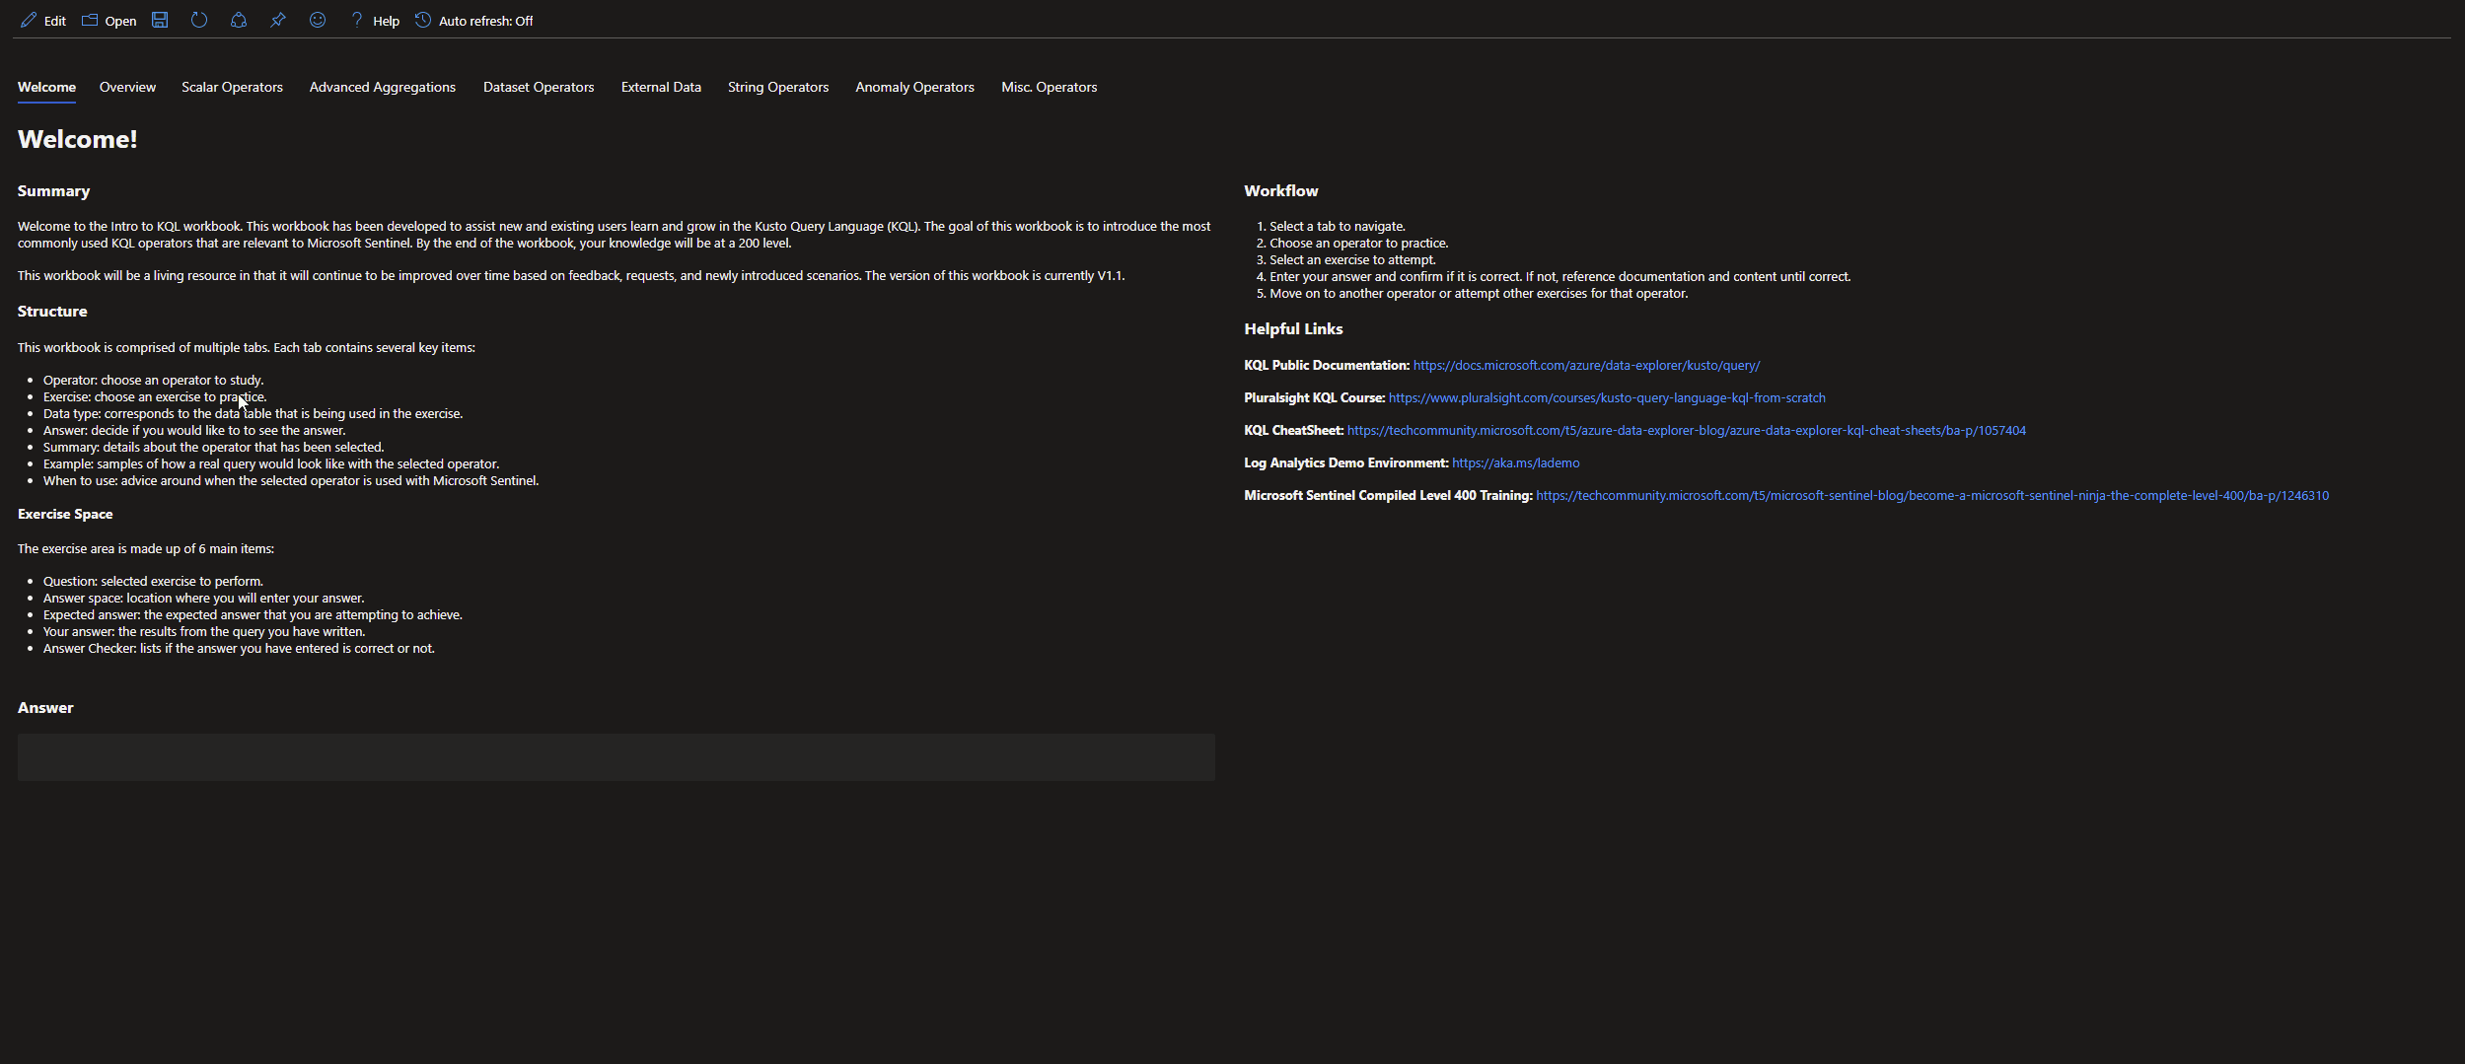Refresh the workbook with circular arrow icon
Image resolution: width=2465 pixels, height=1064 pixels.
click(x=199, y=20)
